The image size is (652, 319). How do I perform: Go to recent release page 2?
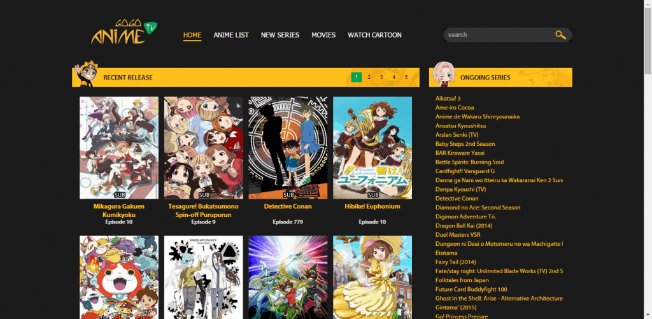369,77
